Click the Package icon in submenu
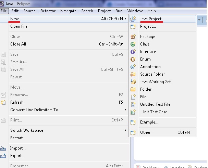The image size is (208, 168). (133, 37)
